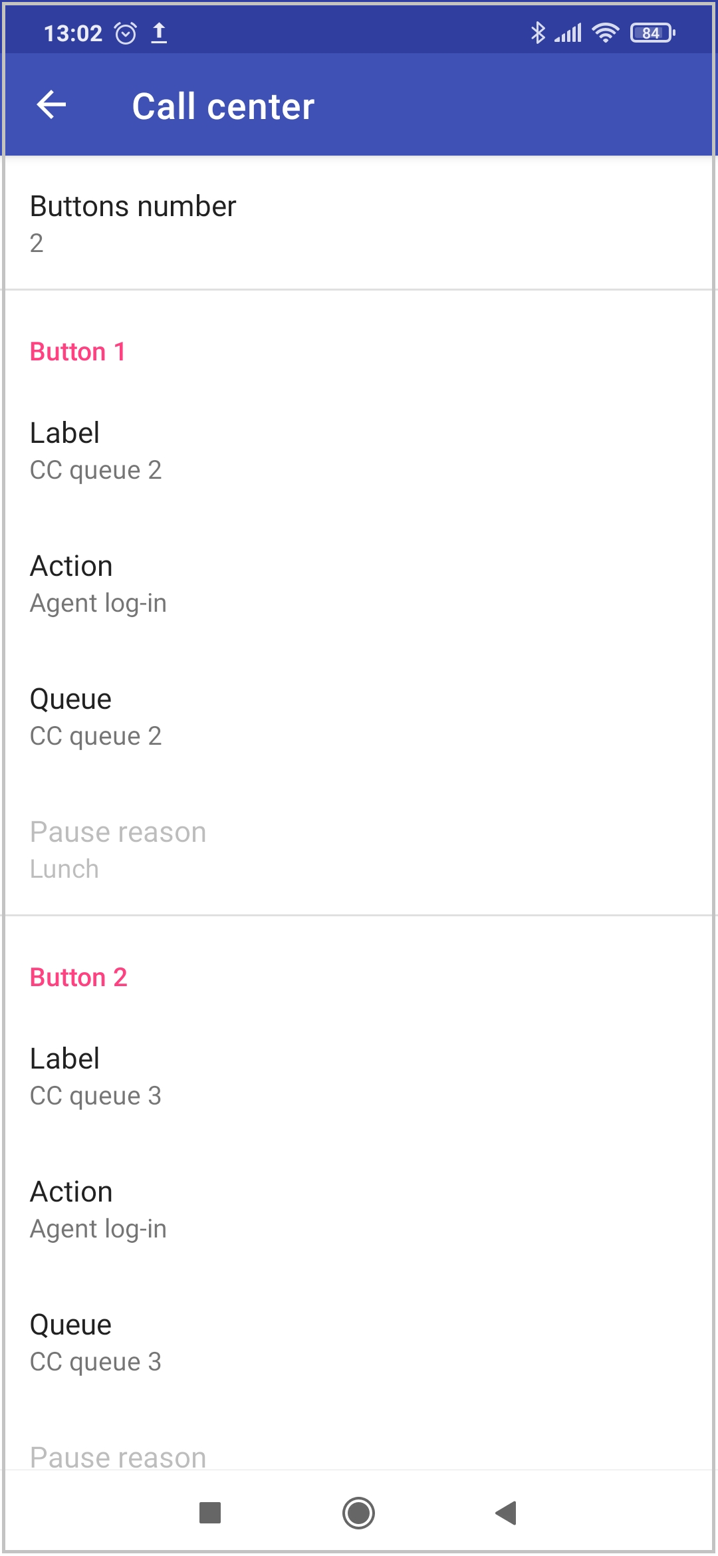
Task: Edit the Button 2 Label field
Action: (x=359, y=1077)
